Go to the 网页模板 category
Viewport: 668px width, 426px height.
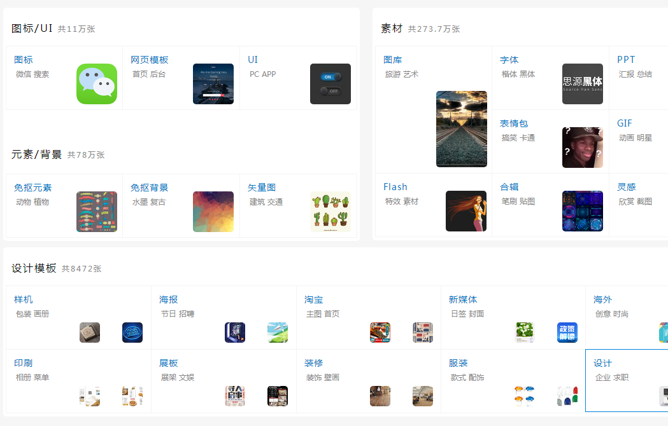click(150, 60)
